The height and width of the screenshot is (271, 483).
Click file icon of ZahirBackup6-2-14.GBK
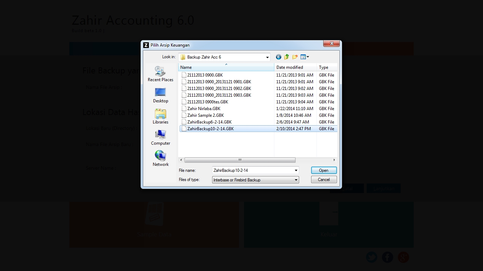tap(184, 122)
